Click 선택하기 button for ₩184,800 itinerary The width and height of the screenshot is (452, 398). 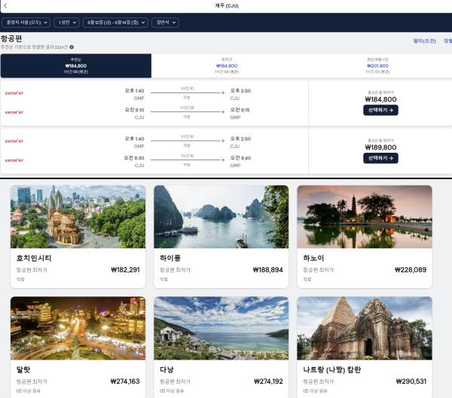tap(380, 110)
